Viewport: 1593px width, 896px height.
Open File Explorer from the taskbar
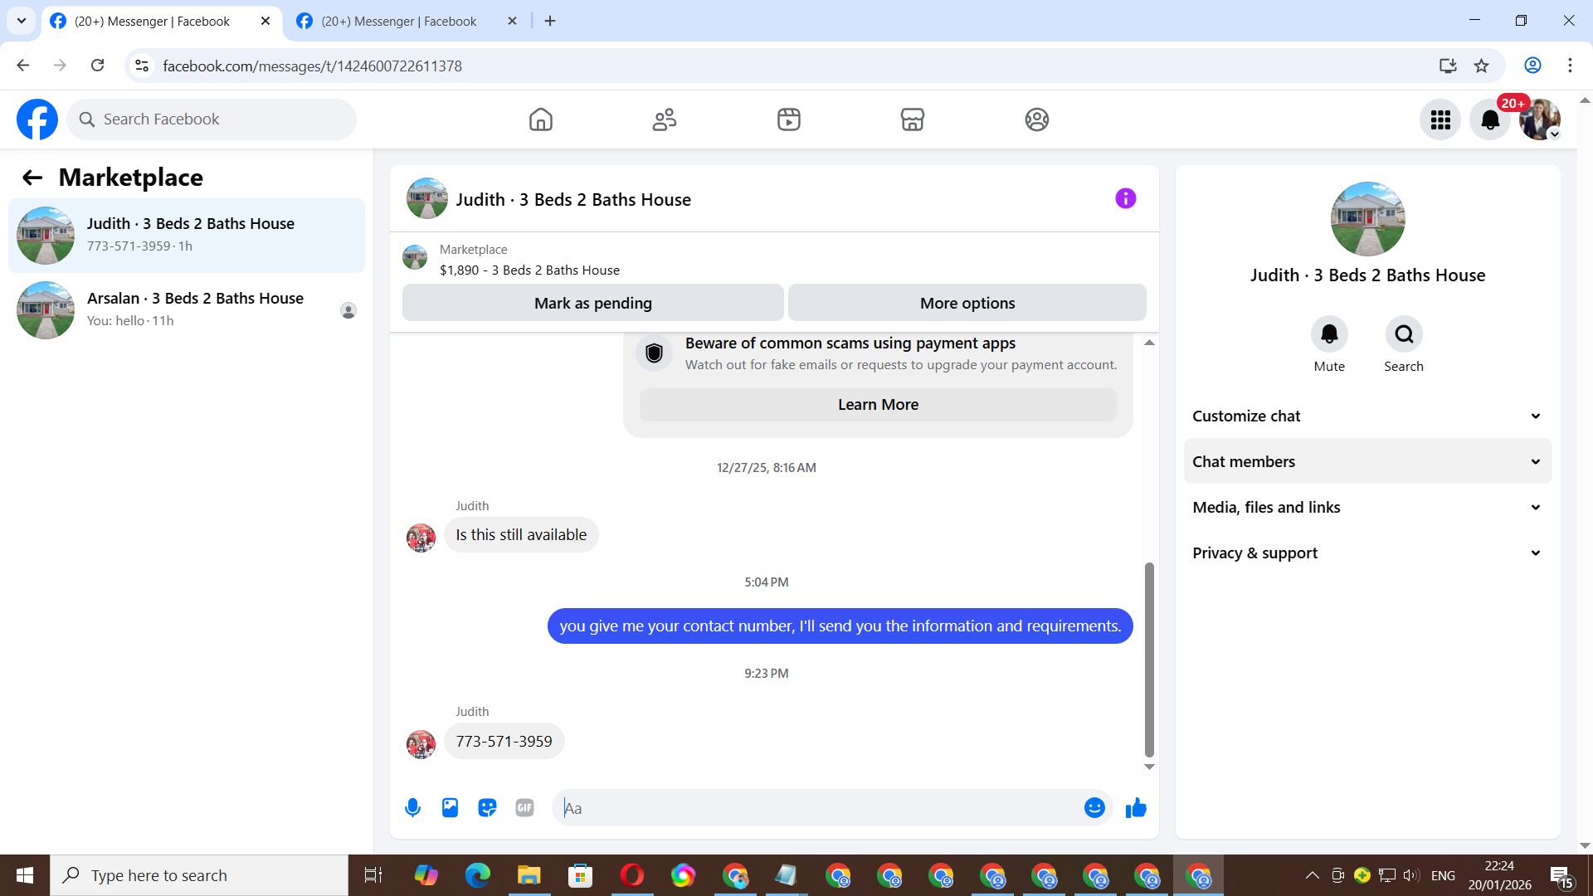point(529,875)
